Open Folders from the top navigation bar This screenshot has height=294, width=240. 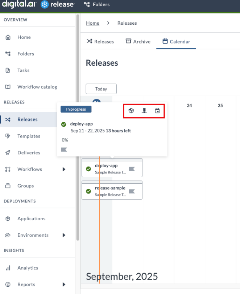96,5
